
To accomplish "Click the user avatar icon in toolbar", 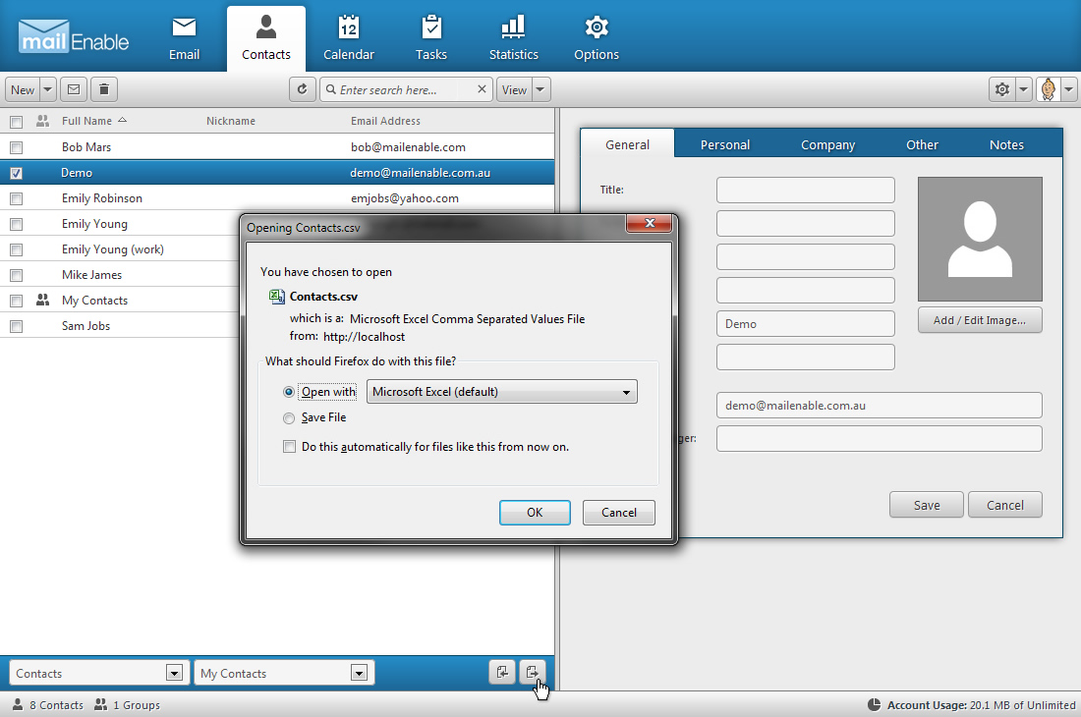I will 1048,89.
